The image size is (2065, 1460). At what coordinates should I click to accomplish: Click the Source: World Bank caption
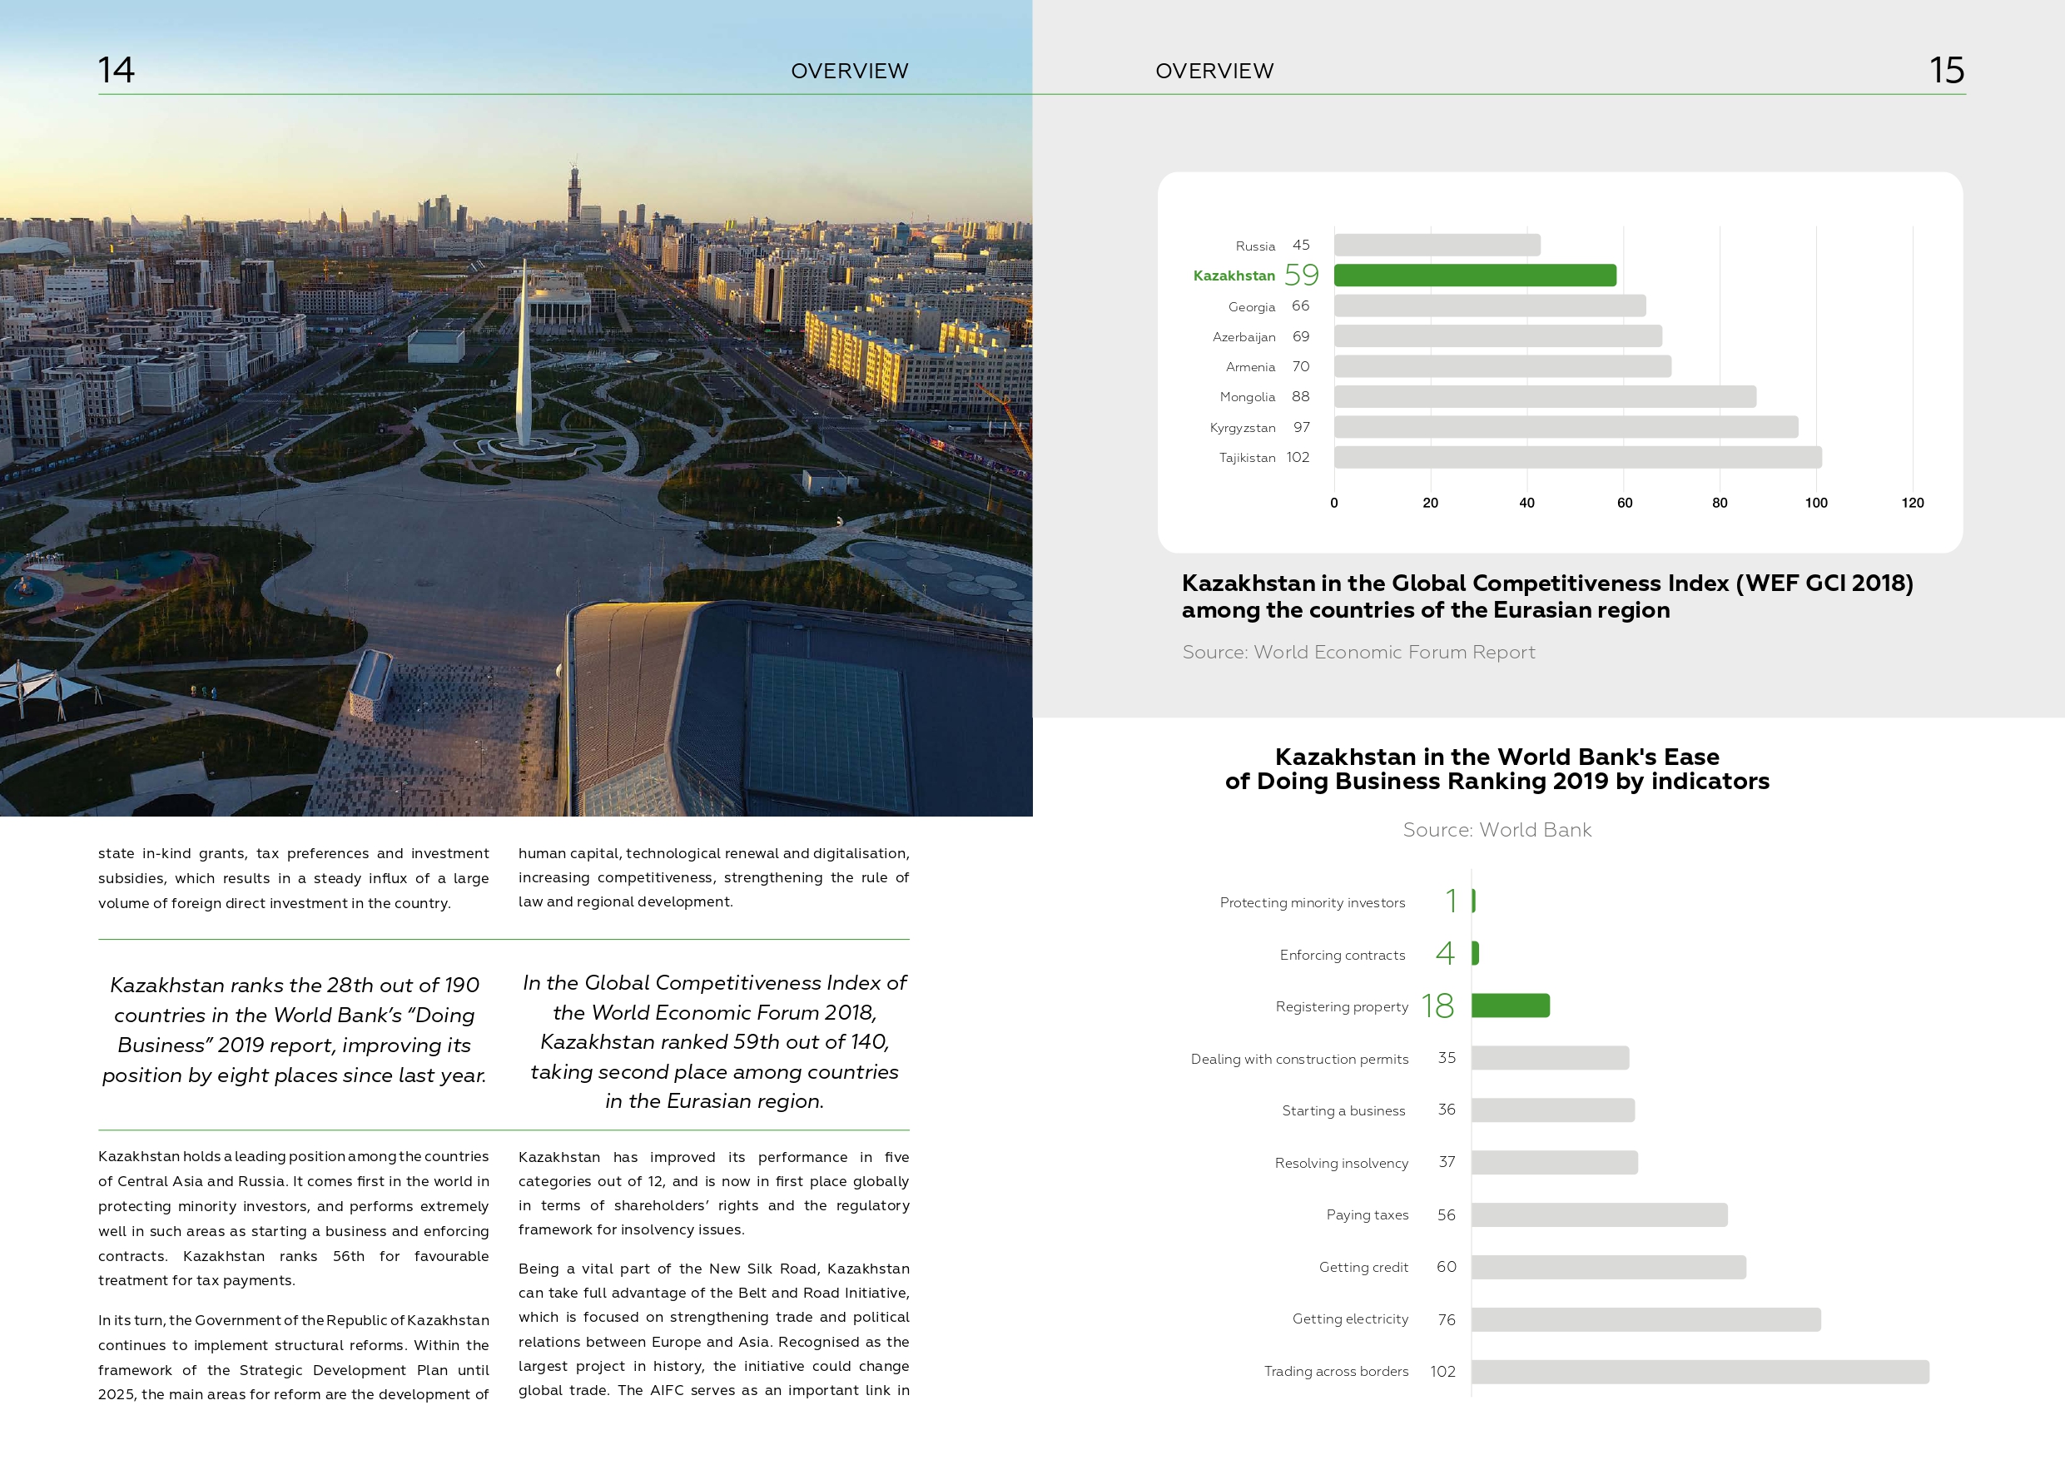pyautogui.click(x=1497, y=829)
